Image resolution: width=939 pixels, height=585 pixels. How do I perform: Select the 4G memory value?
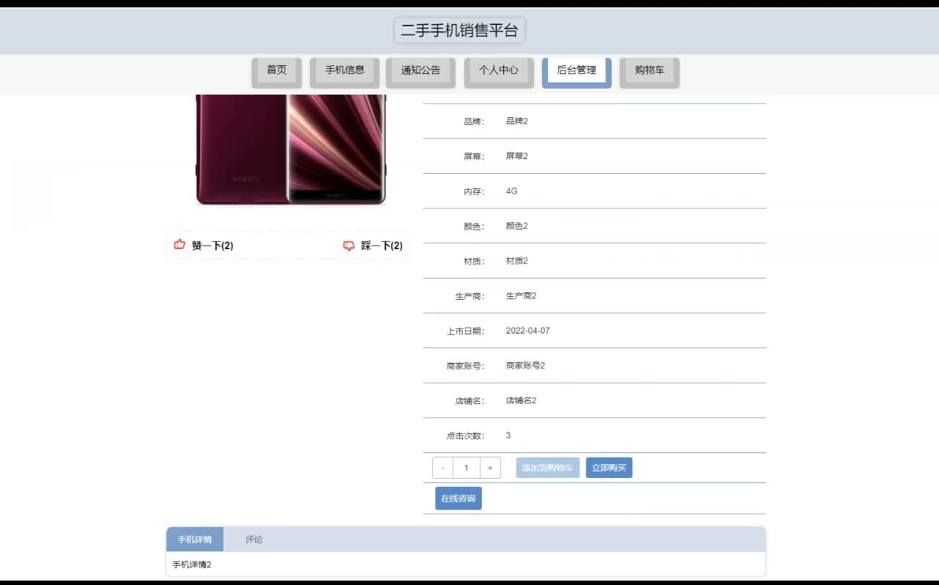point(511,191)
